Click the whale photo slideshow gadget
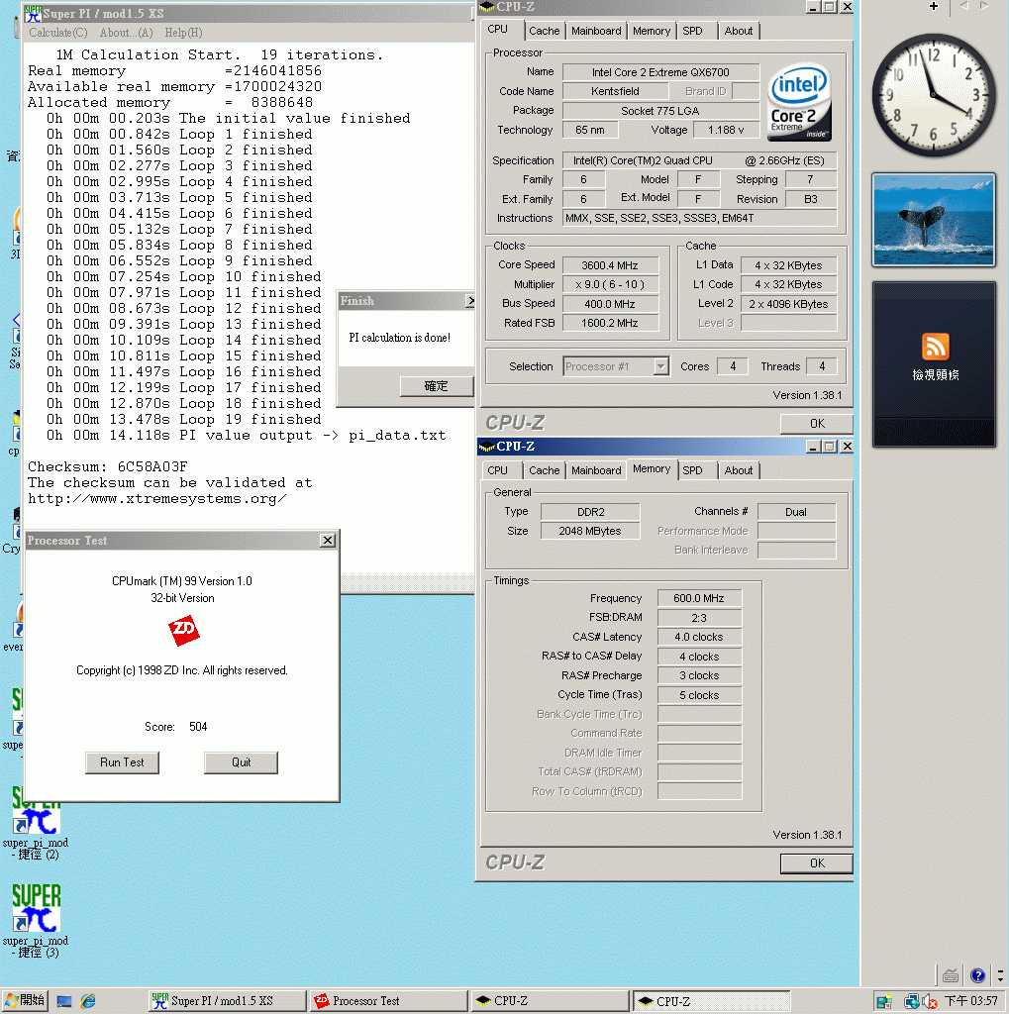Image resolution: width=1009 pixels, height=1014 pixels. coord(932,220)
